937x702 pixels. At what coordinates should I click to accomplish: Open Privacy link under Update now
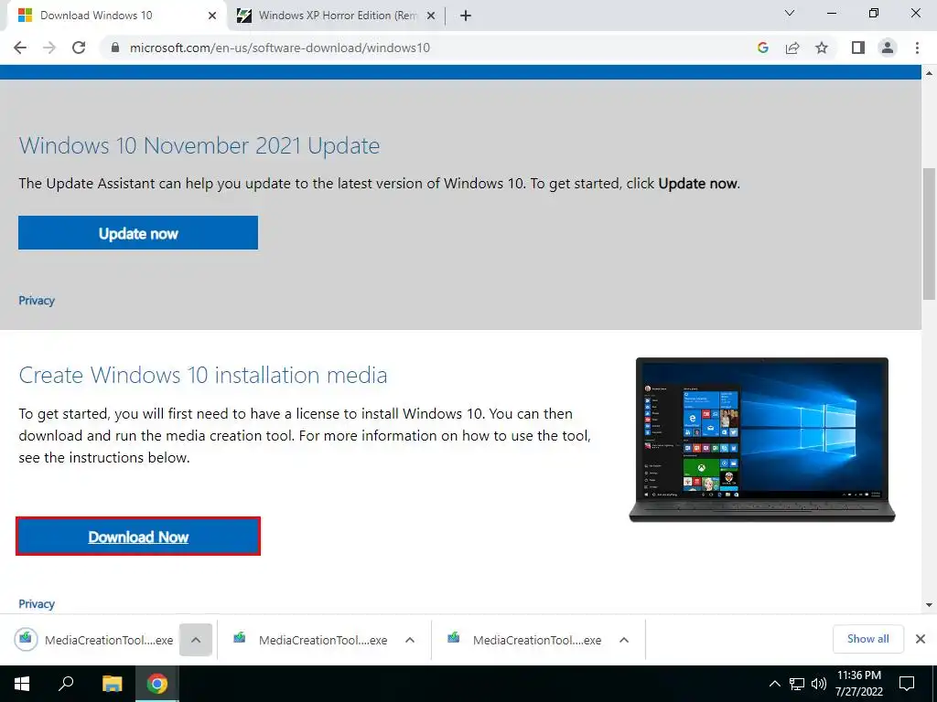coord(37,300)
